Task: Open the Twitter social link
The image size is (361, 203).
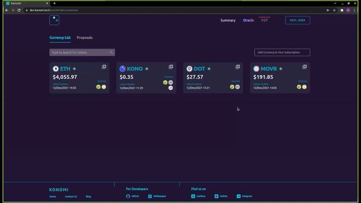Action: [x=221, y=196]
